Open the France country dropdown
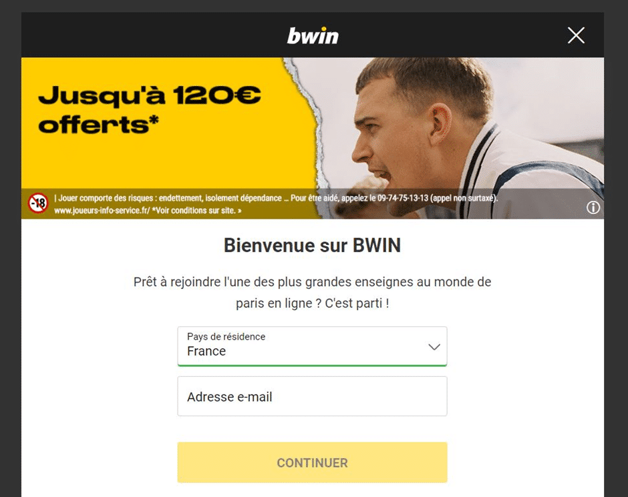 coord(312,346)
